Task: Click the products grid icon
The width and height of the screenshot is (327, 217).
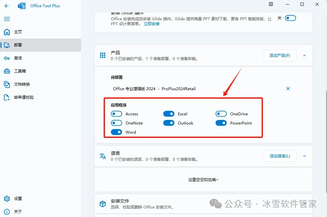Action: coord(103,55)
